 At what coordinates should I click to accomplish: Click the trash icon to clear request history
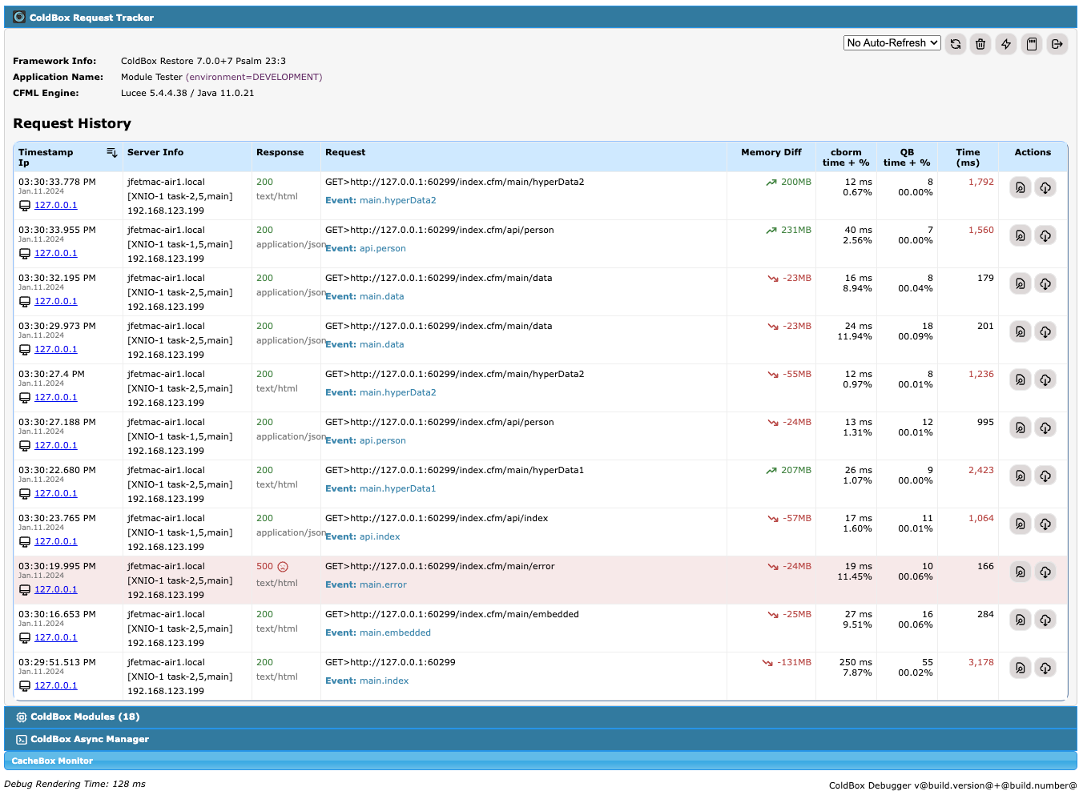tap(980, 44)
